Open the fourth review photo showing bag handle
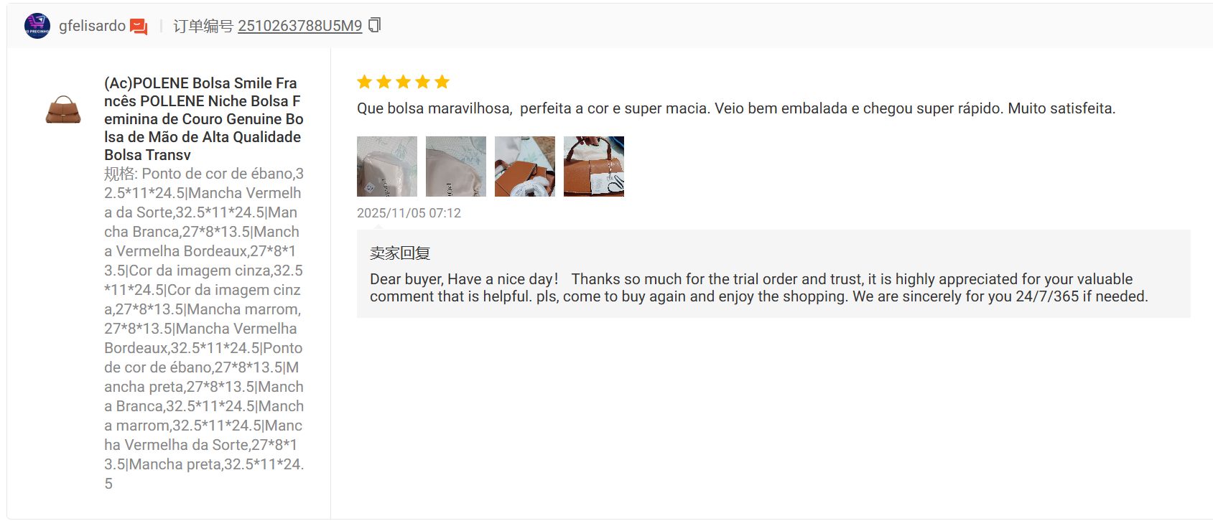This screenshot has height=521, width=1213. pos(594,166)
